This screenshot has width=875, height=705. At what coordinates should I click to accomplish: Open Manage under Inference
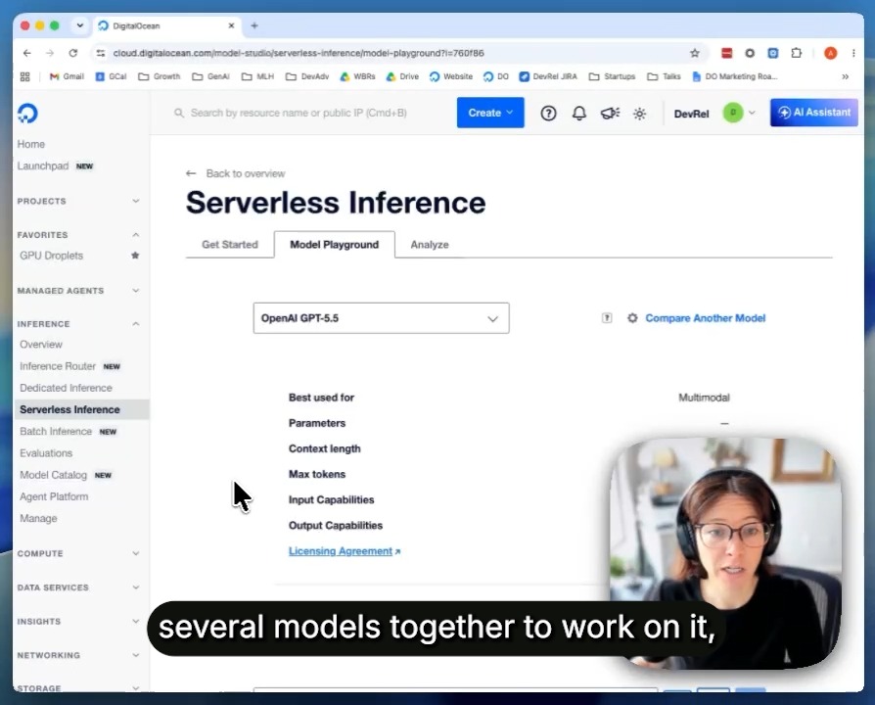click(x=38, y=519)
